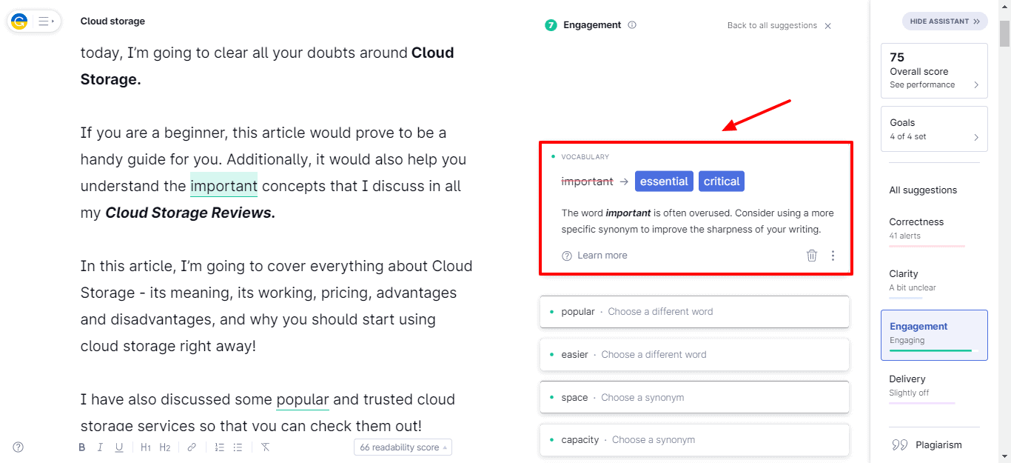Toggle underline formatting in the bottom toolbar
Viewport: 1011px width, 463px height.
click(119, 447)
